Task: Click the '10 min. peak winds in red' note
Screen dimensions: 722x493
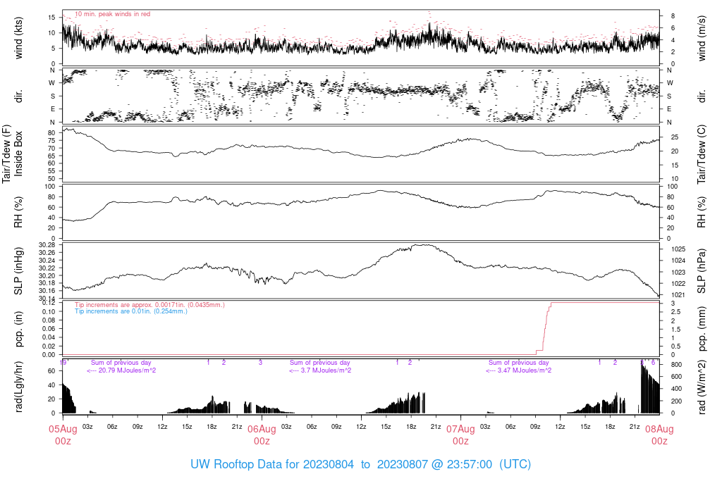Action: (112, 14)
